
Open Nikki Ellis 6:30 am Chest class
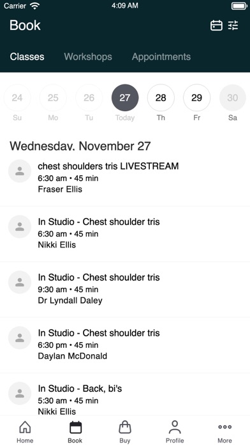tap(125, 234)
